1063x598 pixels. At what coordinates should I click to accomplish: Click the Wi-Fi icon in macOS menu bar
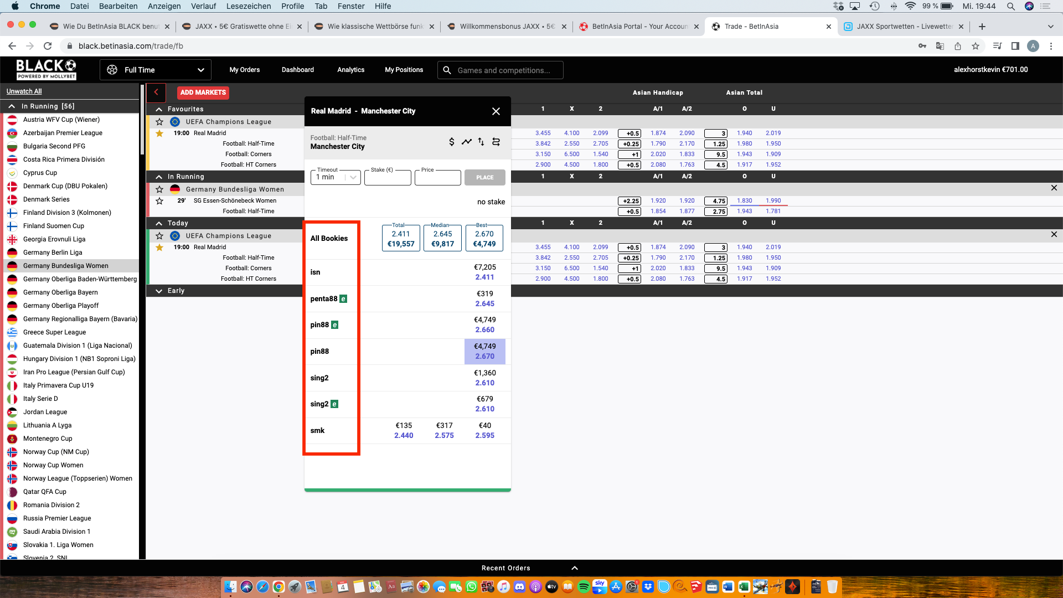point(910,6)
